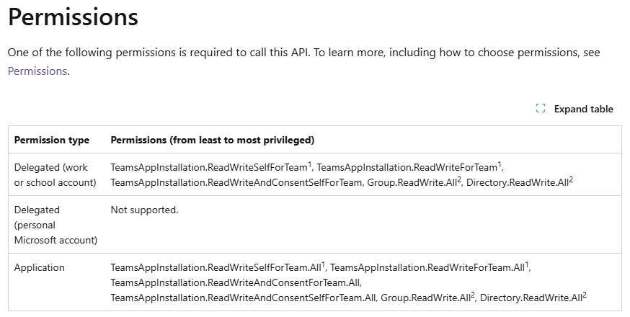Click TeamsAppInstallation.ReadWriteAndConsentSelfForTeam.All permission
Image resolution: width=630 pixels, height=317 pixels.
coord(243,298)
